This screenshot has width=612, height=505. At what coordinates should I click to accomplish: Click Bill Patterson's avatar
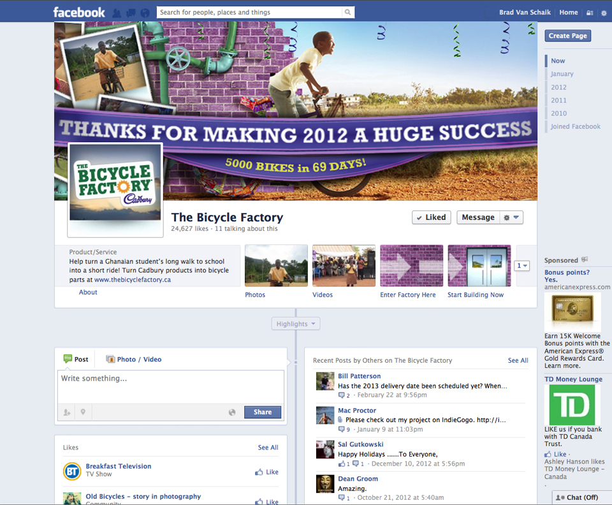pyautogui.click(x=325, y=381)
